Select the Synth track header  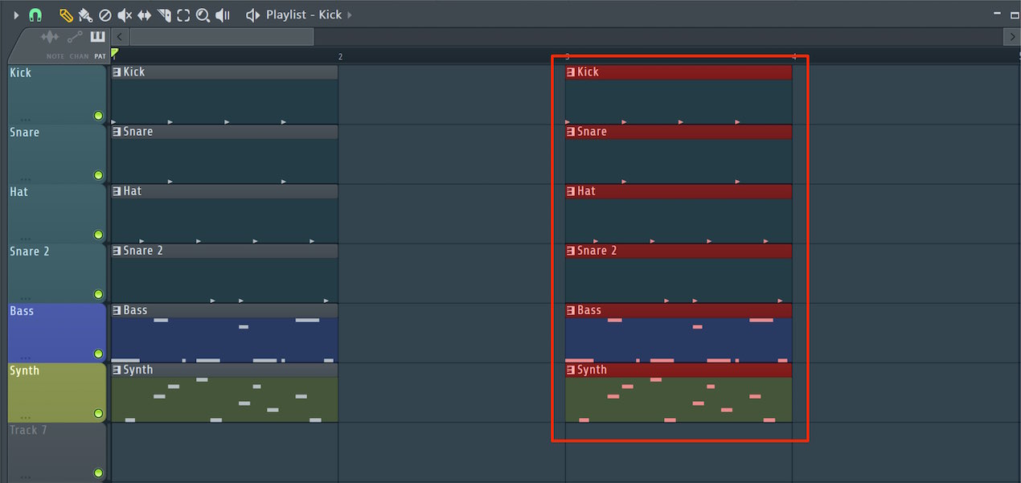57,391
